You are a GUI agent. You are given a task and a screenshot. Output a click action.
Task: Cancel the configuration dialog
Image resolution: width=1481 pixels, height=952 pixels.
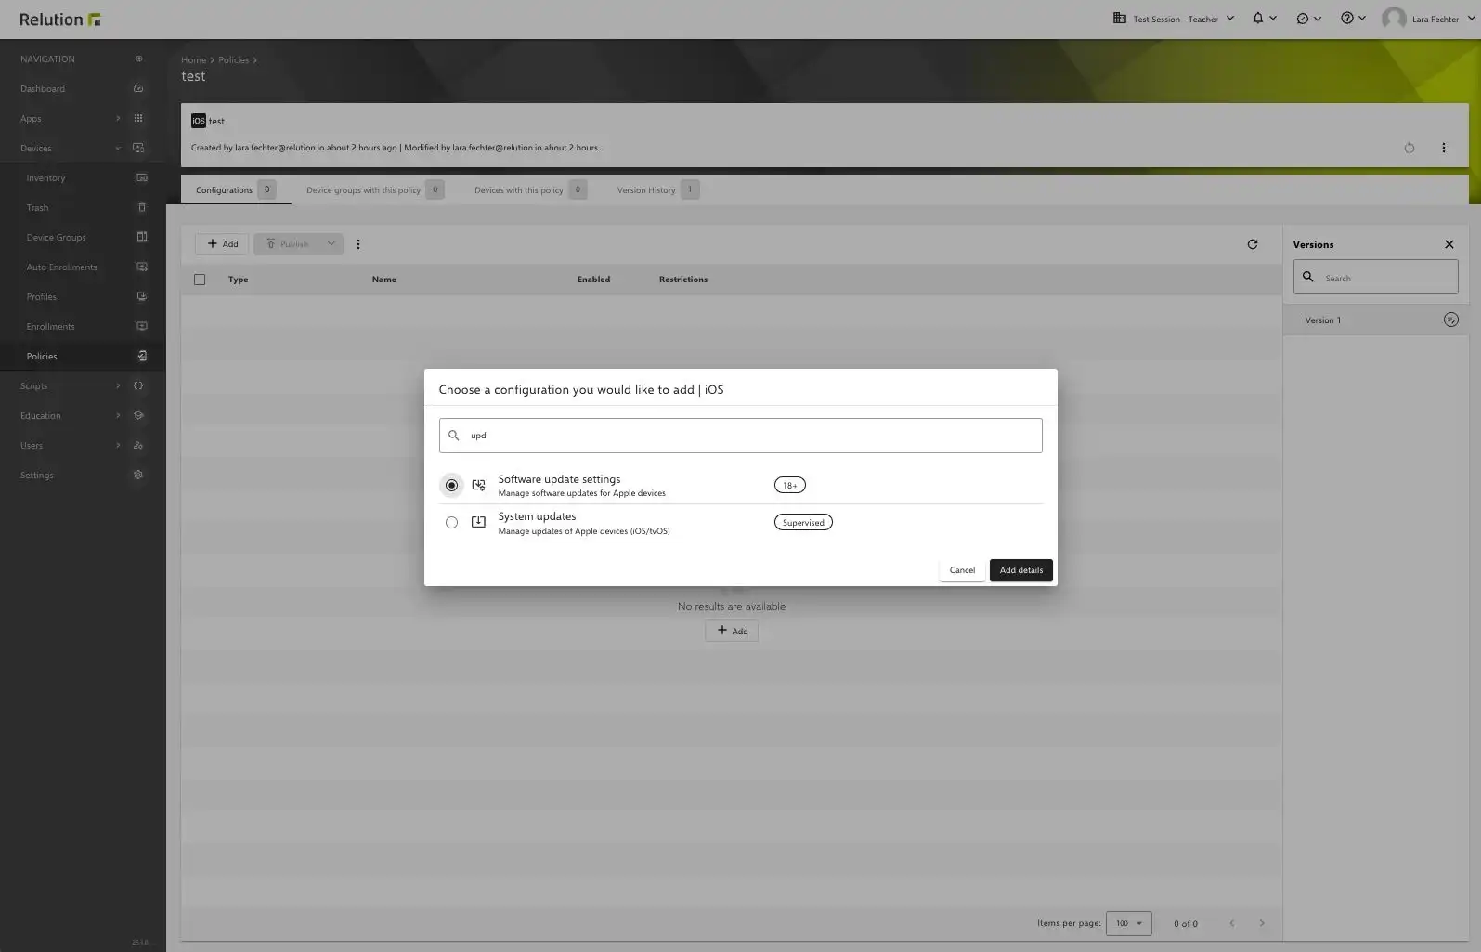962,570
